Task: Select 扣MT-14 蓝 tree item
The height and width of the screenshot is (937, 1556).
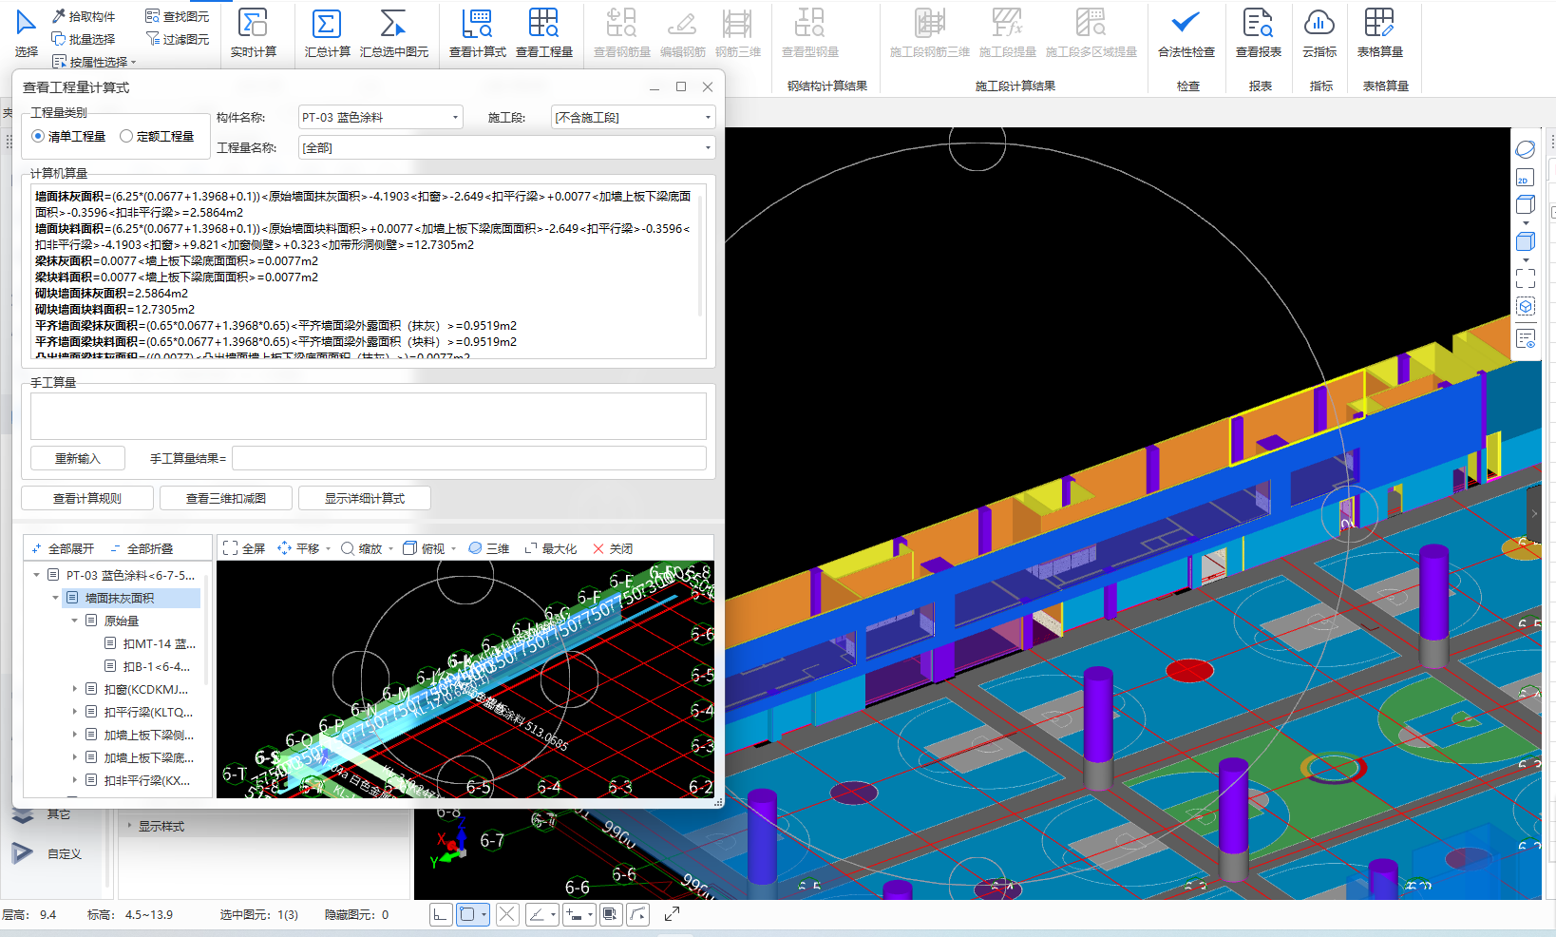Action: click(x=150, y=643)
